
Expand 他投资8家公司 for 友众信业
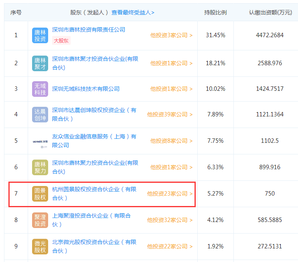171,141
